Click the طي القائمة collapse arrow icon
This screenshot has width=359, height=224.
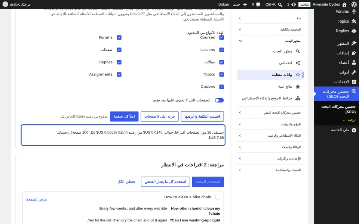(354, 130)
